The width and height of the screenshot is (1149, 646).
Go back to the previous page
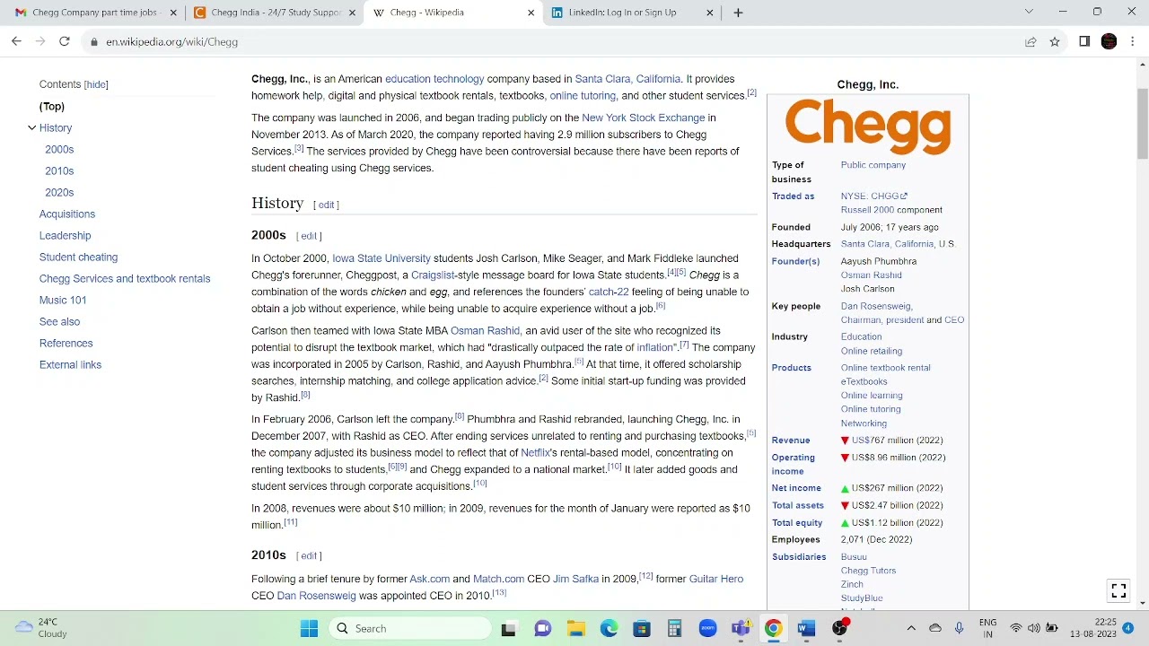(16, 41)
